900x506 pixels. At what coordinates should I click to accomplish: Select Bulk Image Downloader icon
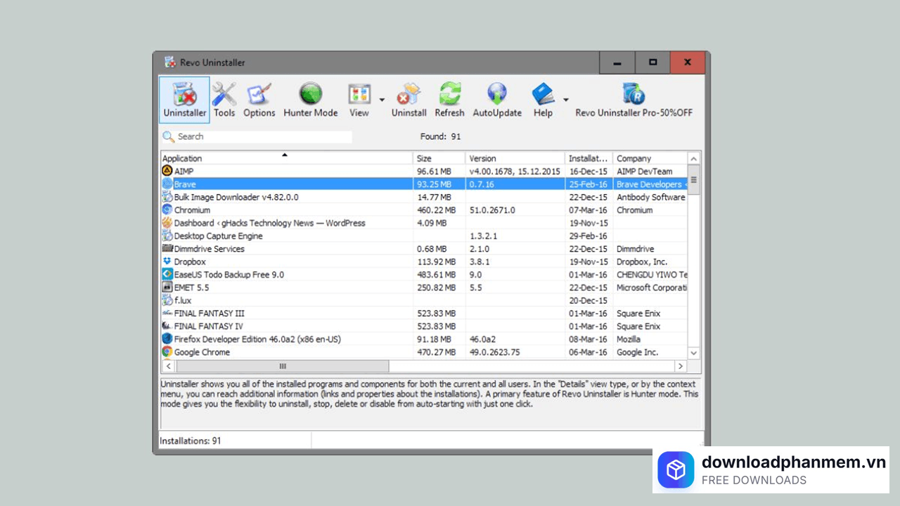click(x=167, y=197)
